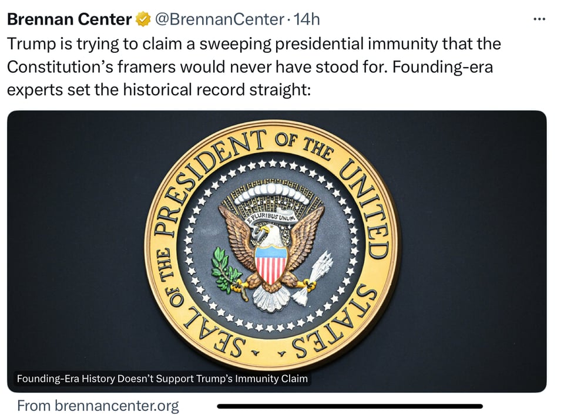Click the @BrennanCenter handle
564x415 pixels.
pyautogui.click(x=219, y=19)
